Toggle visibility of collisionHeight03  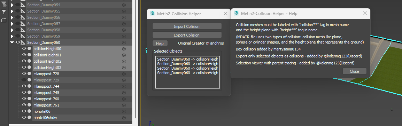[x=24, y=68]
